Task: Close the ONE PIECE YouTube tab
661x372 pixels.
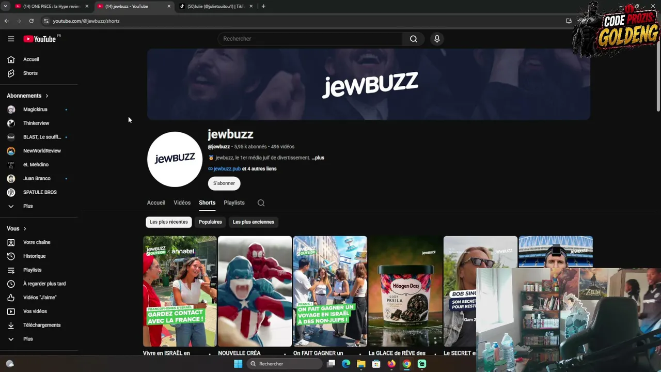Action: (x=87, y=6)
